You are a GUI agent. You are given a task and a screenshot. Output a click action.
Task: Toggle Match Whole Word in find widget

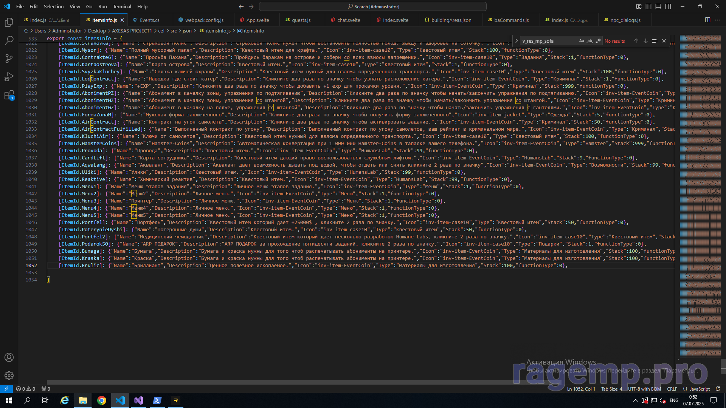point(590,41)
